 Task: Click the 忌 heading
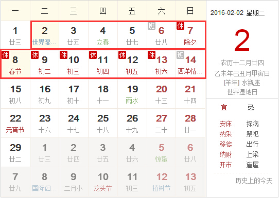click(251, 108)
